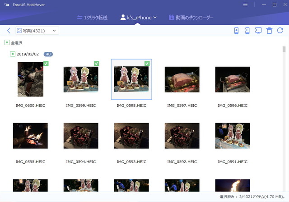Switch to the 1クリック転送 tab
This screenshot has height=202, width=289.
[x=92, y=18]
